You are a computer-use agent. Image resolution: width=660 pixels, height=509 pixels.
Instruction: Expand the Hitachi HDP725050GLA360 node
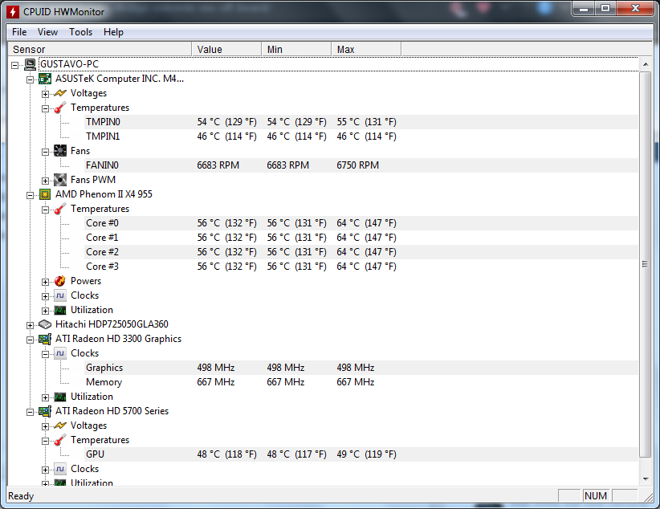pos(31,325)
